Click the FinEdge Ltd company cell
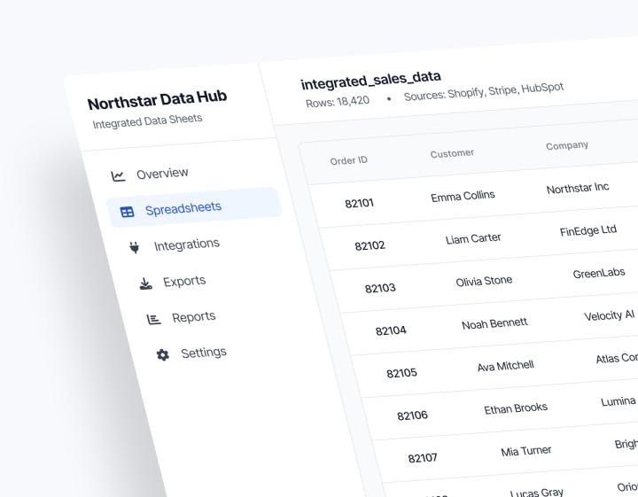This screenshot has width=638, height=497. pyautogui.click(x=588, y=230)
